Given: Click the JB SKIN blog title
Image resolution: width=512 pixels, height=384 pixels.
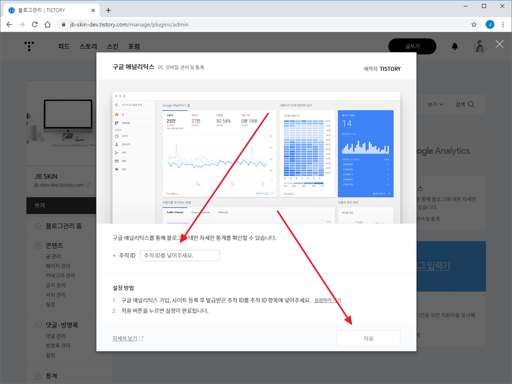Looking at the screenshot, I should [x=46, y=176].
